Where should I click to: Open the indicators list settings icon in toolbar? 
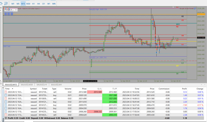click(6, 4)
